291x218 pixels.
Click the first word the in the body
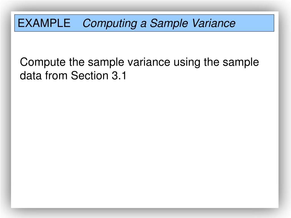click(x=77, y=62)
